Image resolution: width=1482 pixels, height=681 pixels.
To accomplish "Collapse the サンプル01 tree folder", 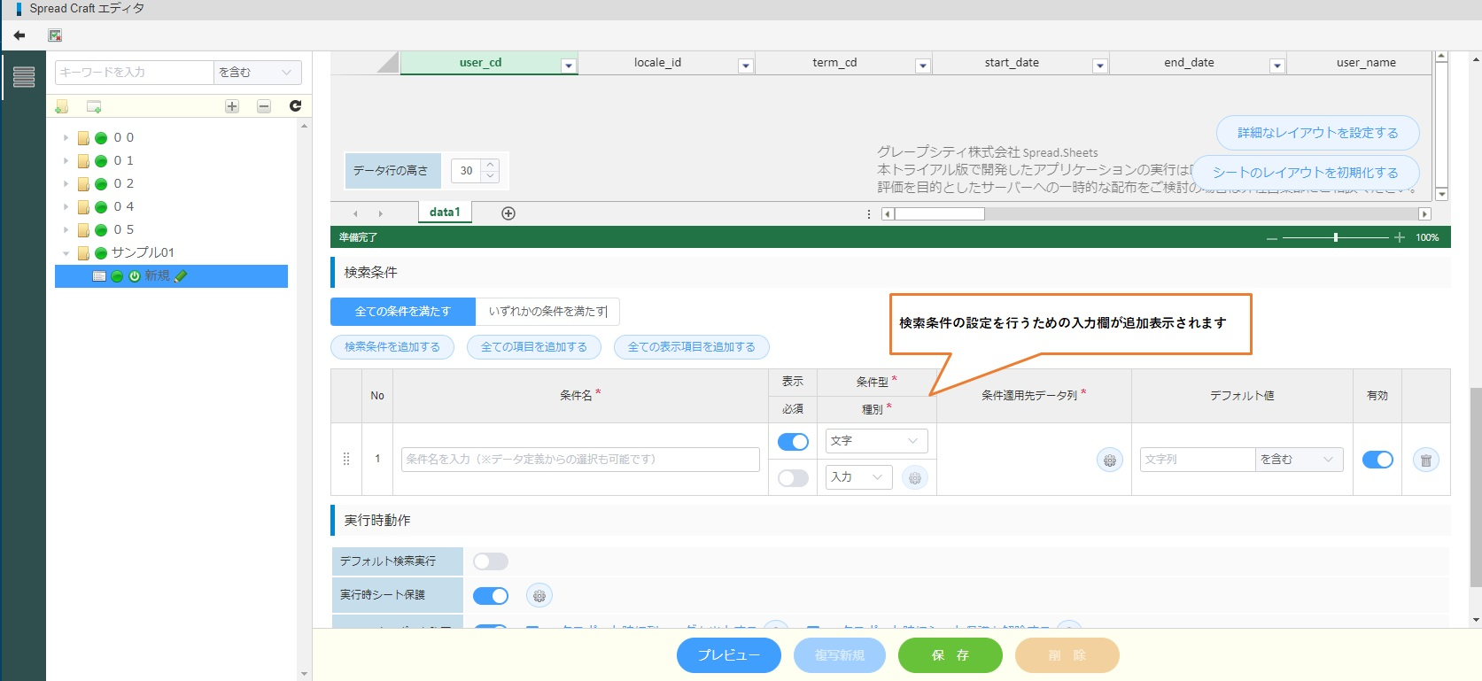I will 66,253.
